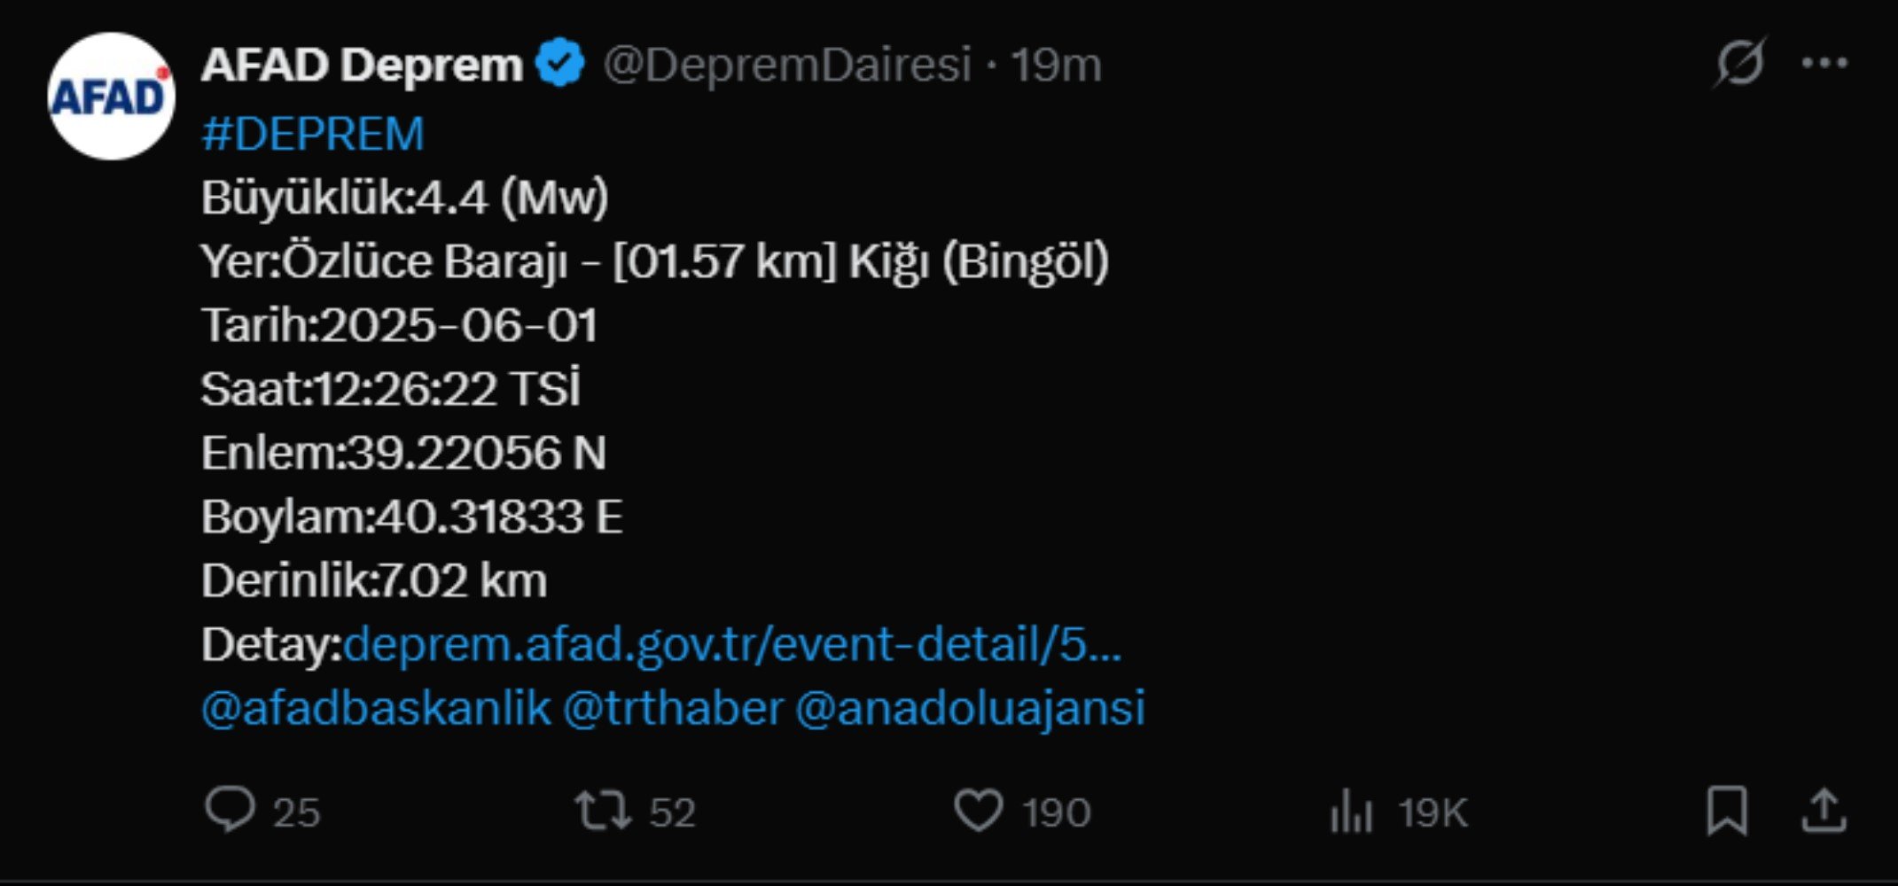Click the 190 likes count

click(x=1056, y=812)
